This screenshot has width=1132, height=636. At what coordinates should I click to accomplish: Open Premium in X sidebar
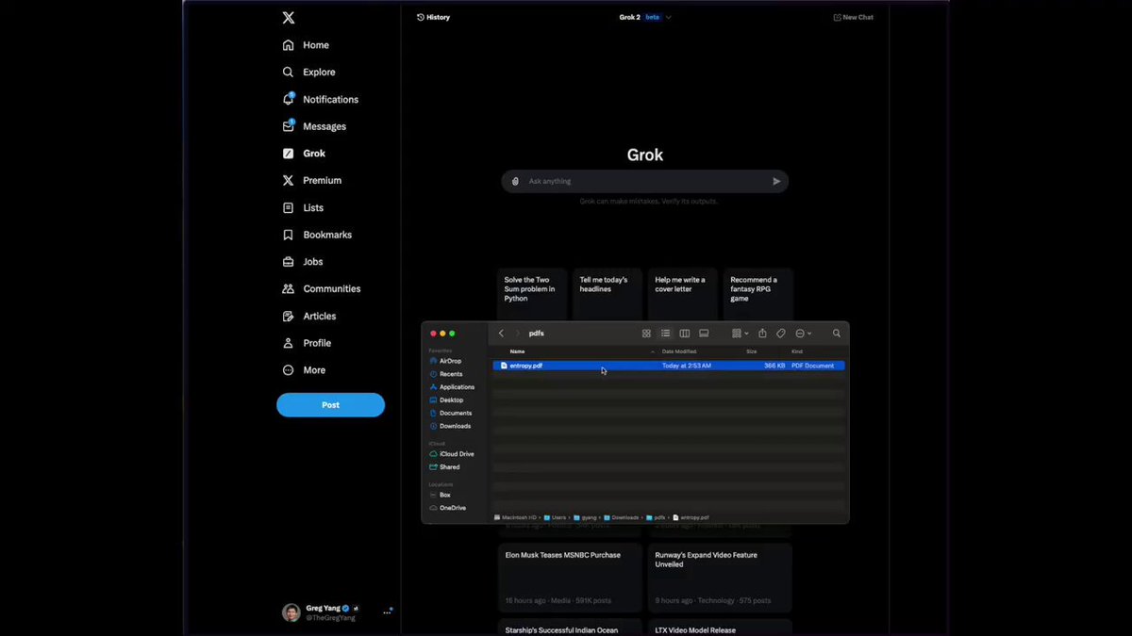pos(311,181)
